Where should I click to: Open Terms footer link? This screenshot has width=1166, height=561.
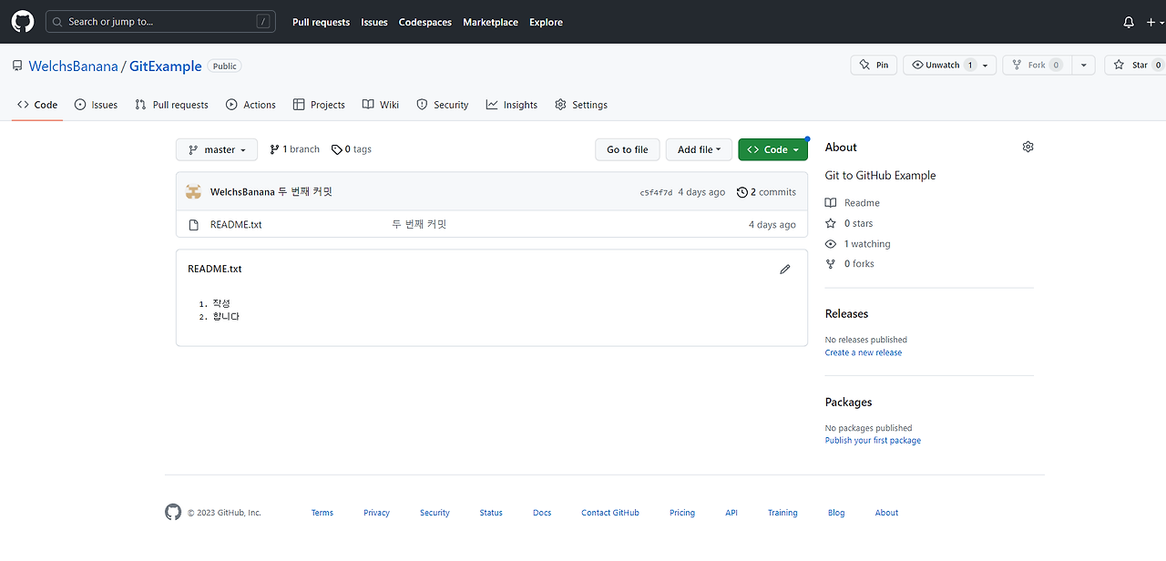point(322,513)
